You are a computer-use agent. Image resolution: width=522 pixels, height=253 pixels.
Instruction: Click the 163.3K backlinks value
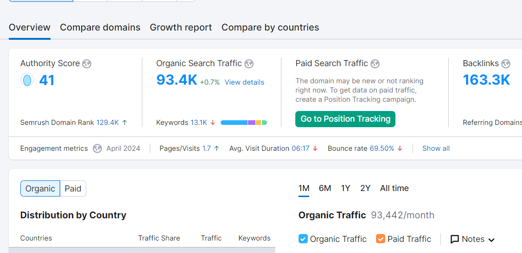(486, 80)
